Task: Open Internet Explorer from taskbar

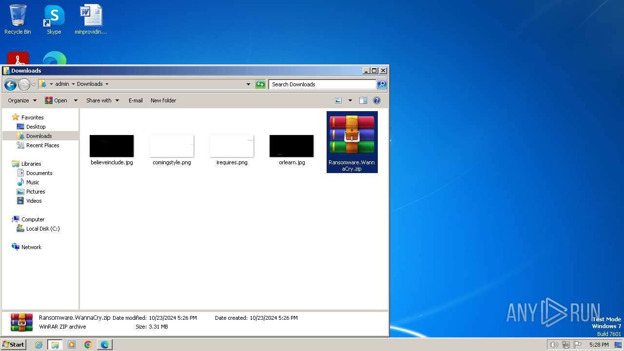Action: 39,345
